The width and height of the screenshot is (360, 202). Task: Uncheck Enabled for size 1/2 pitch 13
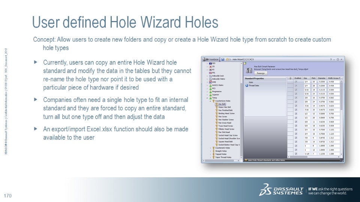[x=296, y=114]
